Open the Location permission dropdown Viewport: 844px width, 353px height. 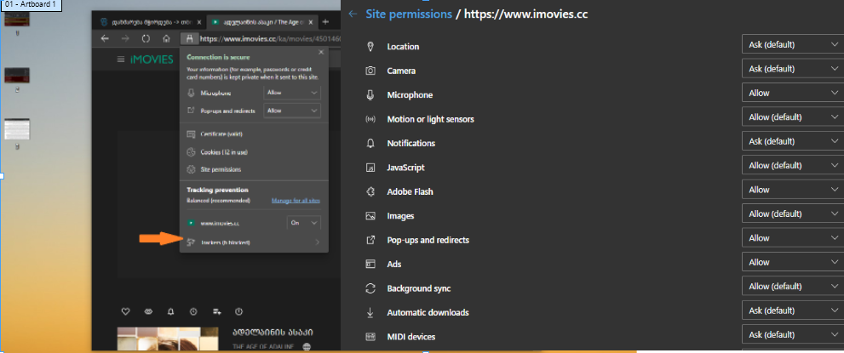pyautogui.click(x=793, y=44)
